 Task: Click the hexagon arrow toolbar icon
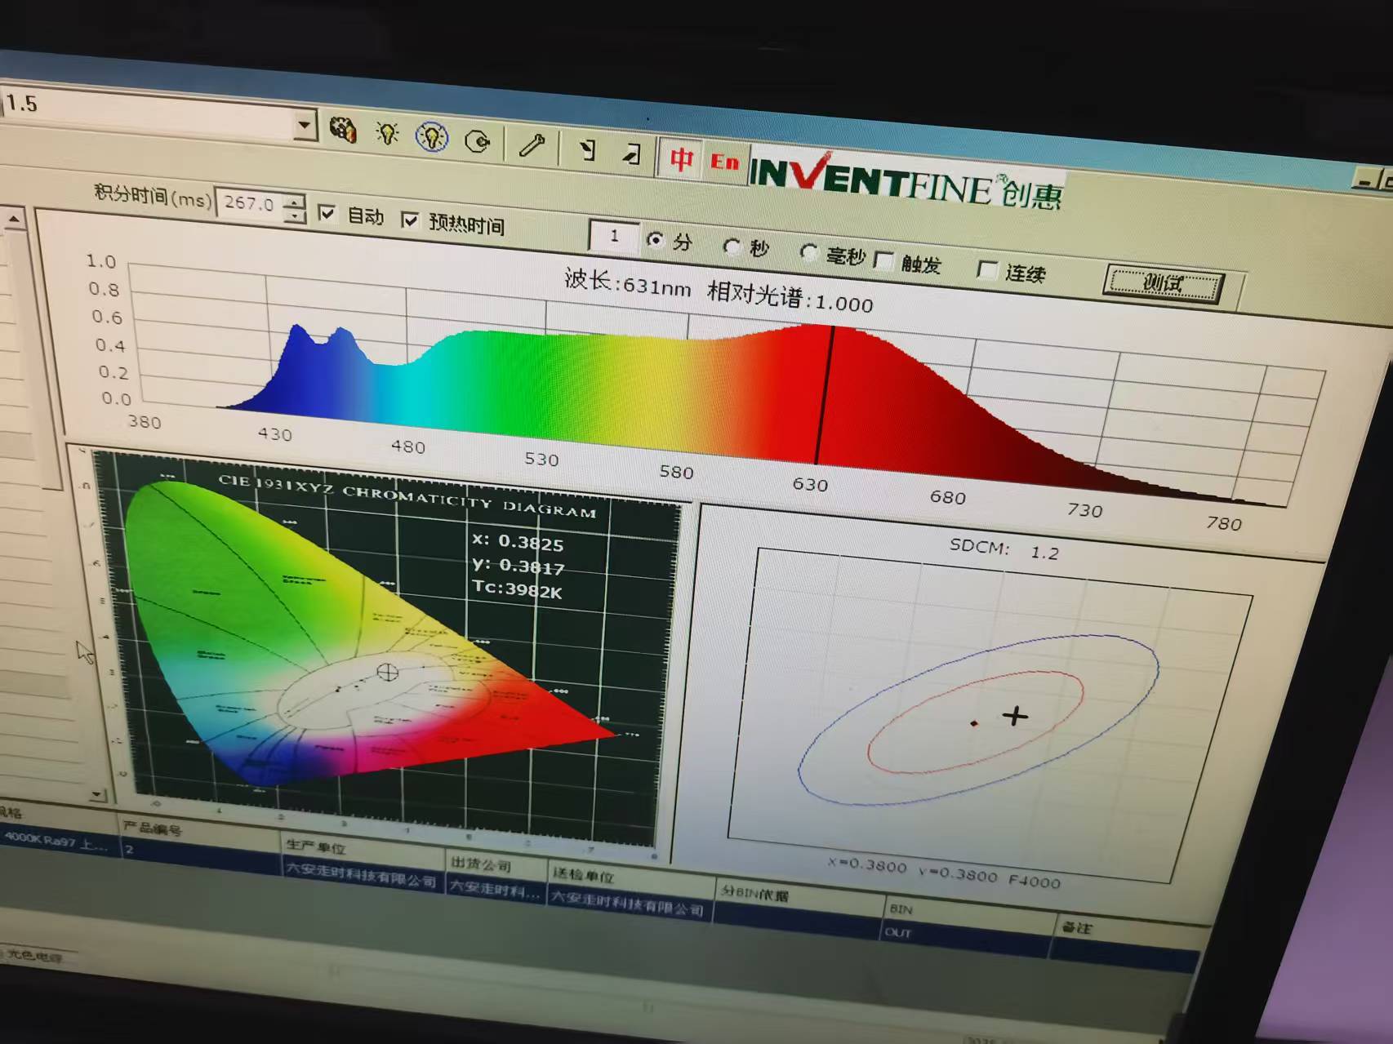click(x=477, y=142)
